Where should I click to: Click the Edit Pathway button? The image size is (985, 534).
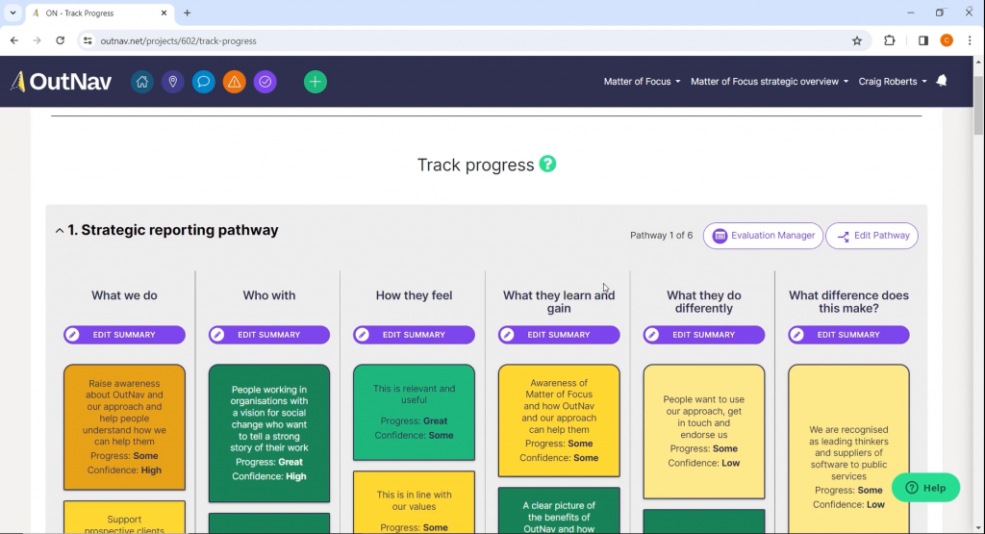point(871,236)
